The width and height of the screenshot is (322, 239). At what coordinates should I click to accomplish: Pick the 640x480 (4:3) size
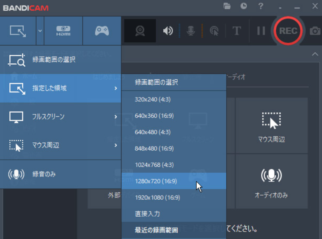(x=174, y=132)
